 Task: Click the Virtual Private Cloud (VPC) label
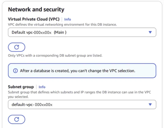click(34, 19)
